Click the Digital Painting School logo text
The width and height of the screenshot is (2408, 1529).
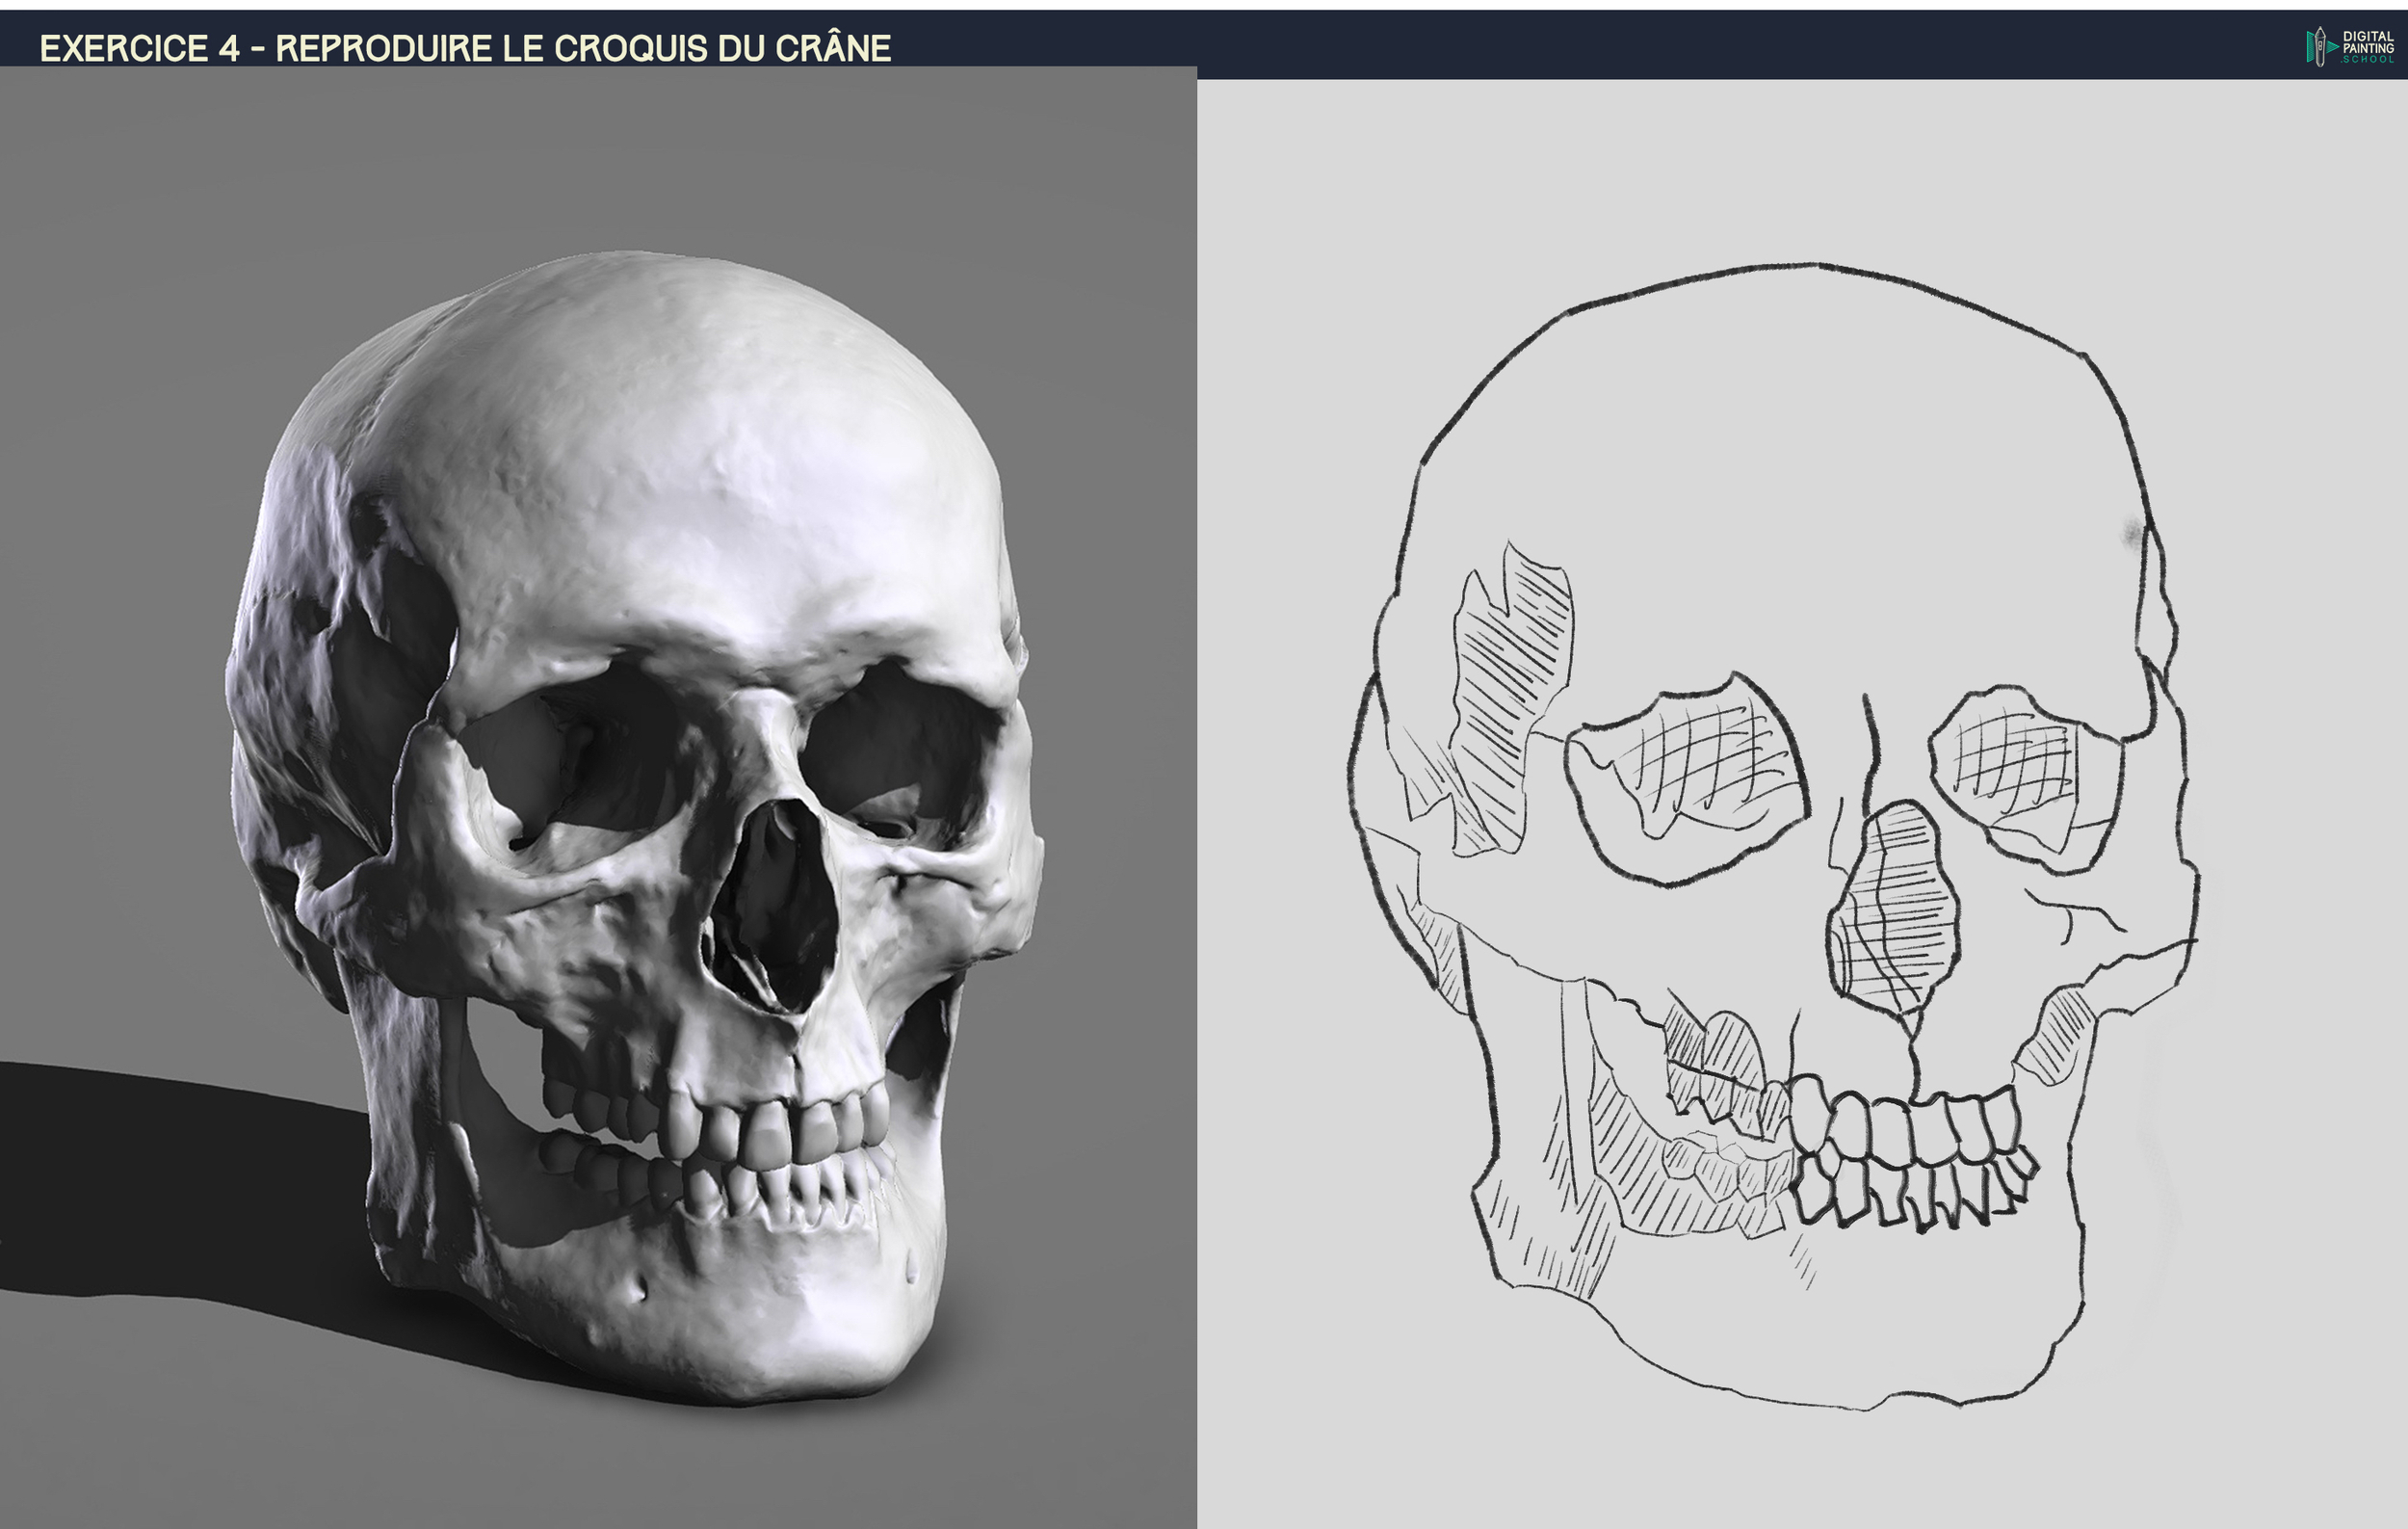point(2368,47)
